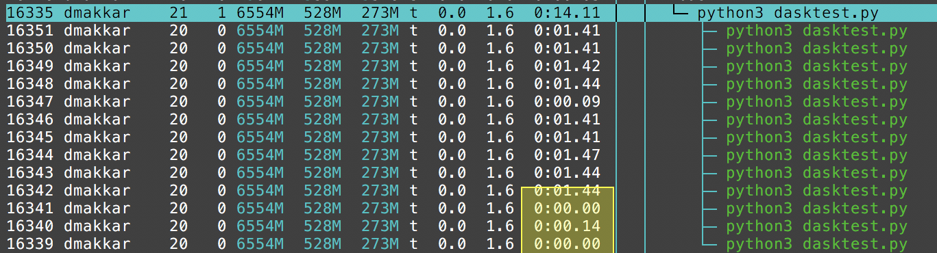Select parent command python3 dasktest.py of PID 16335

coord(788,13)
